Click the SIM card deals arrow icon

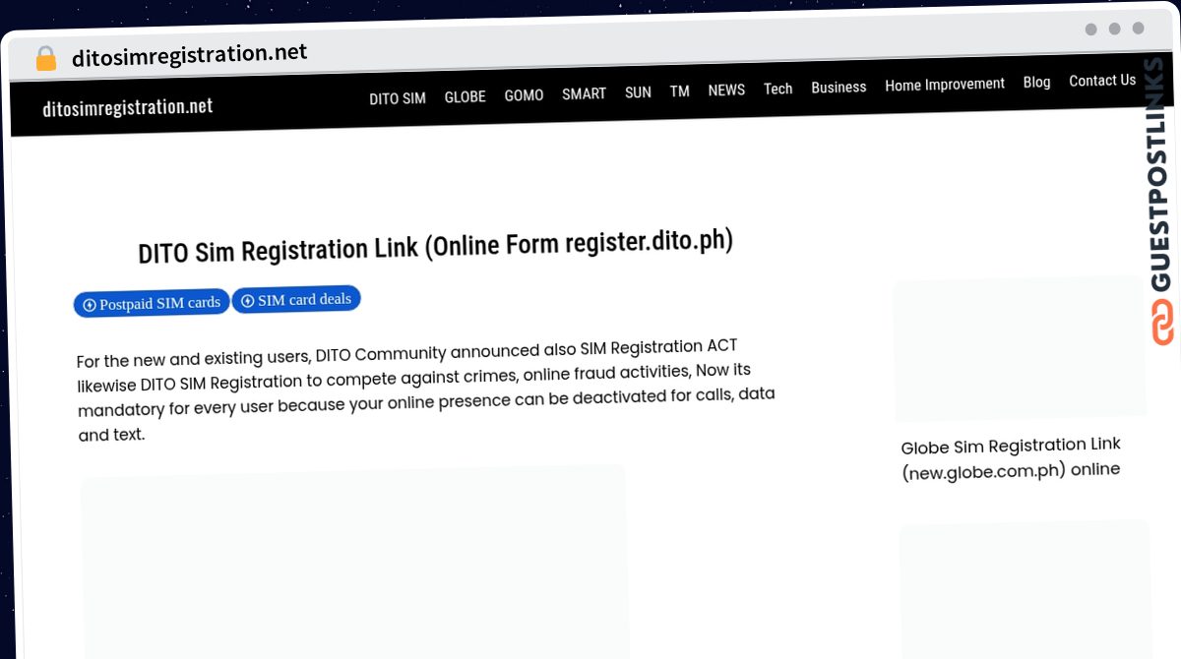click(248, 301)
